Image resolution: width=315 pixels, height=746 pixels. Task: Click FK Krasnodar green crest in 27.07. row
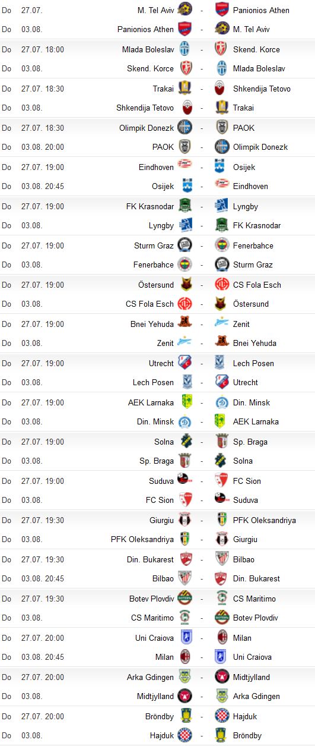click(184, 206)
